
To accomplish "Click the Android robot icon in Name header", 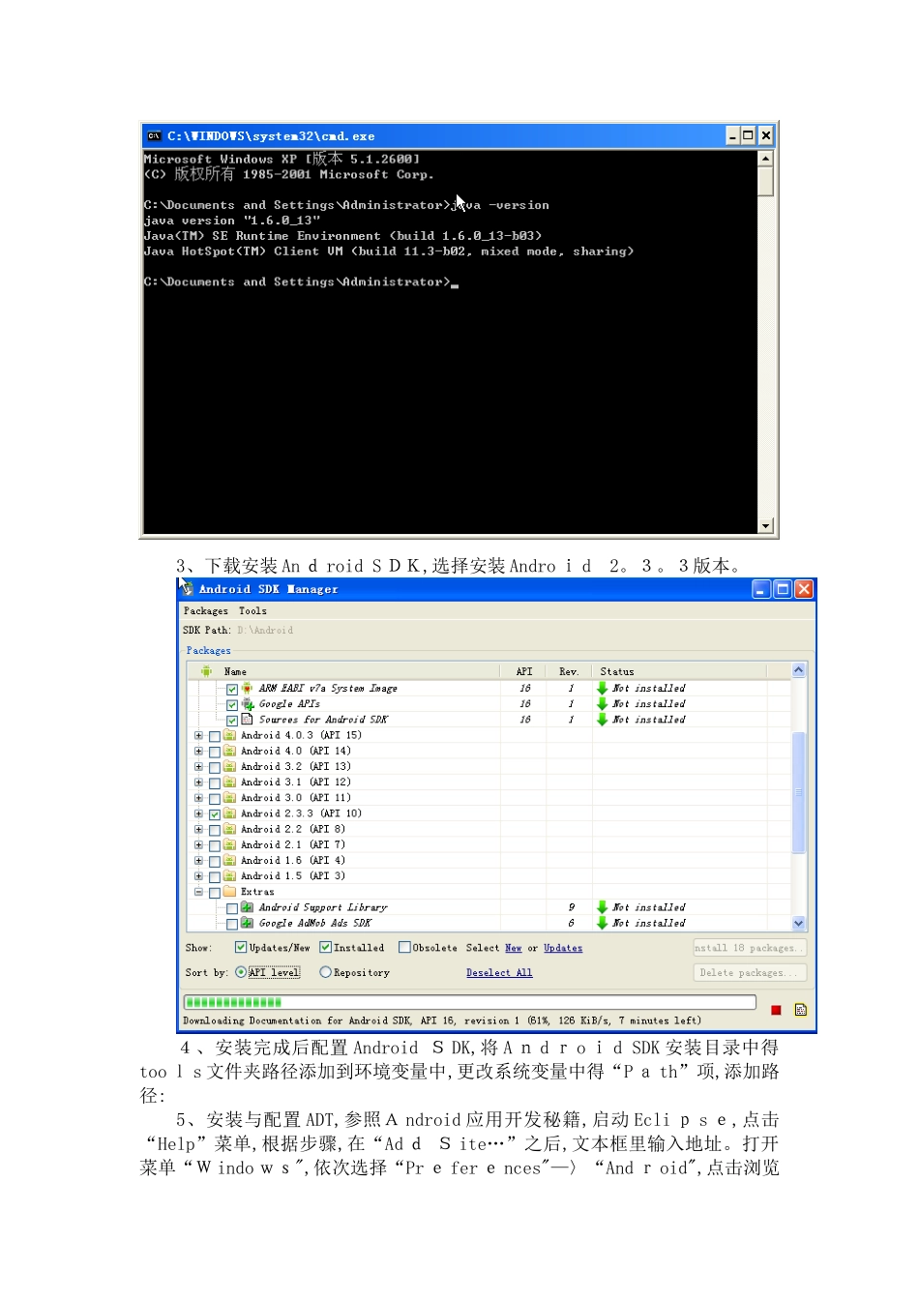I will tap(206, 671).
